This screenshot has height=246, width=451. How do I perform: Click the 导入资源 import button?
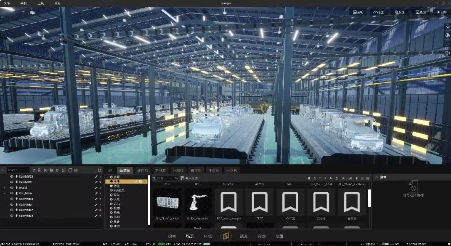coord(189,178)
